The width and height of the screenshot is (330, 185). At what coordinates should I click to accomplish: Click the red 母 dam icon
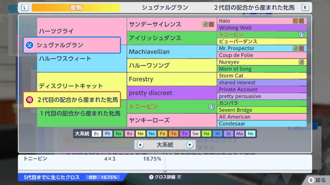29,100
